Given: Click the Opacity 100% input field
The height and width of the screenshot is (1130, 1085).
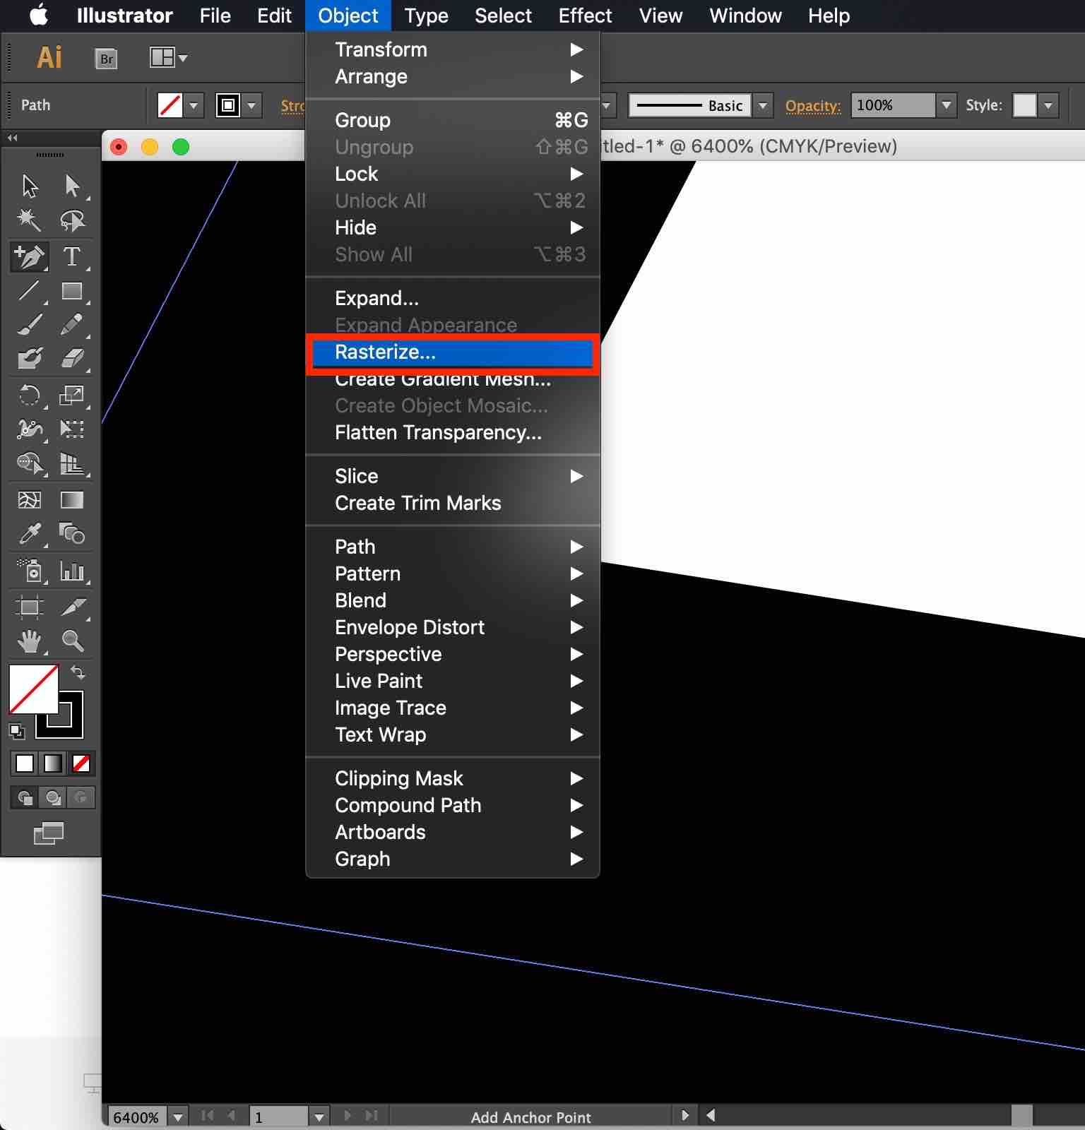Looking at the screenshot, I should tap(893, 105).
